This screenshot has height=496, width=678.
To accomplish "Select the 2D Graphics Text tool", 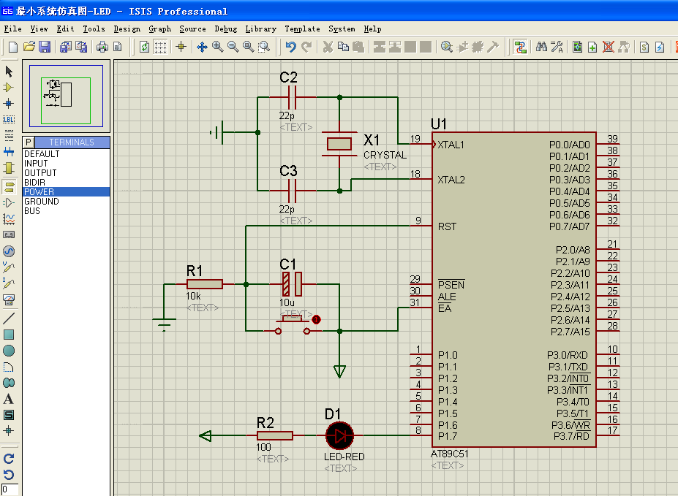I will point(9,399).
